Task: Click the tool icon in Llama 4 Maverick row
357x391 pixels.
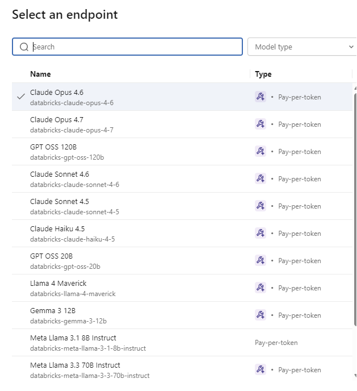Action: coord(261,288)
